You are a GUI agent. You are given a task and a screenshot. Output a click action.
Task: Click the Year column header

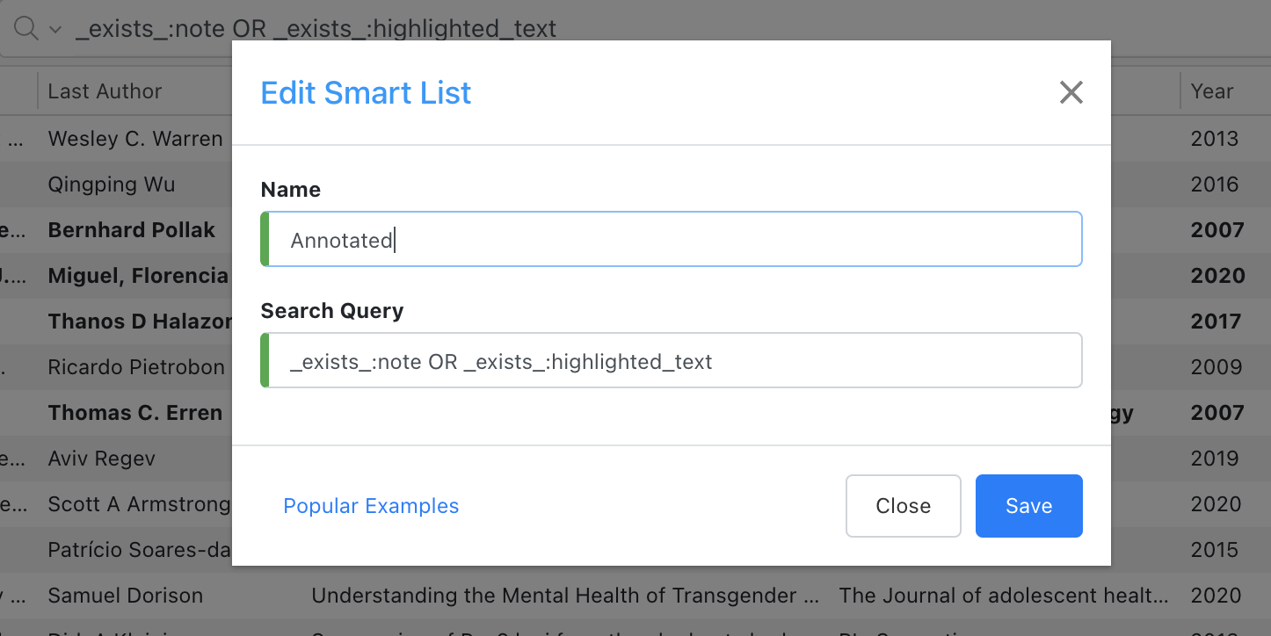tap(1212, 90)
